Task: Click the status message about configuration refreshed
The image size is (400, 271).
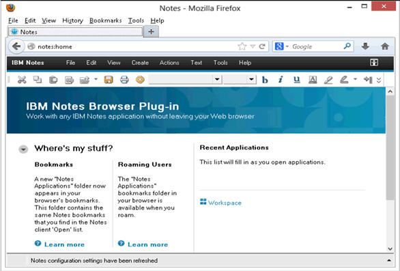Action: [x=94, y=261]
